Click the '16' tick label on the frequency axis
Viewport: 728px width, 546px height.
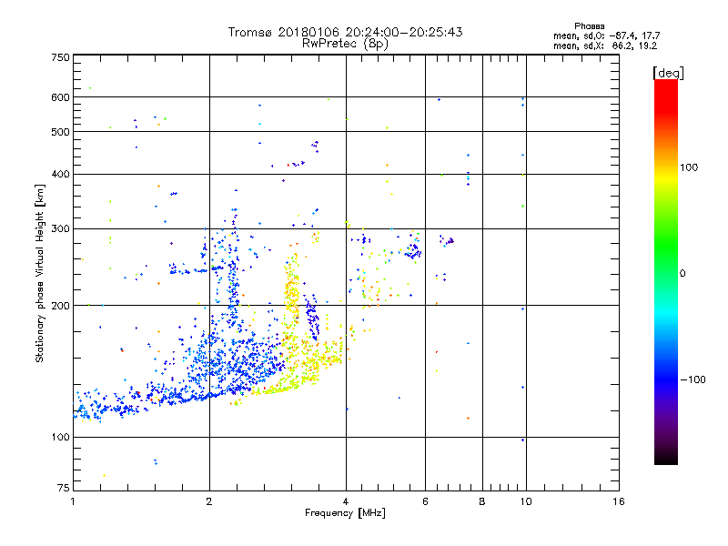pyautogui.click(x=619, y=501)
